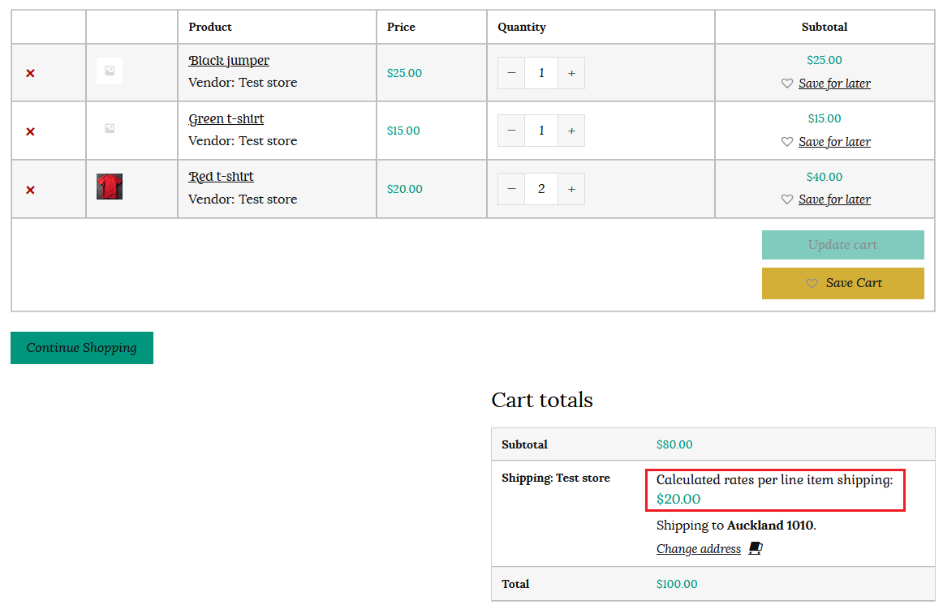Click the Update cart button
This screenshot has height=605, width=943.
click(x=842, y=245)
